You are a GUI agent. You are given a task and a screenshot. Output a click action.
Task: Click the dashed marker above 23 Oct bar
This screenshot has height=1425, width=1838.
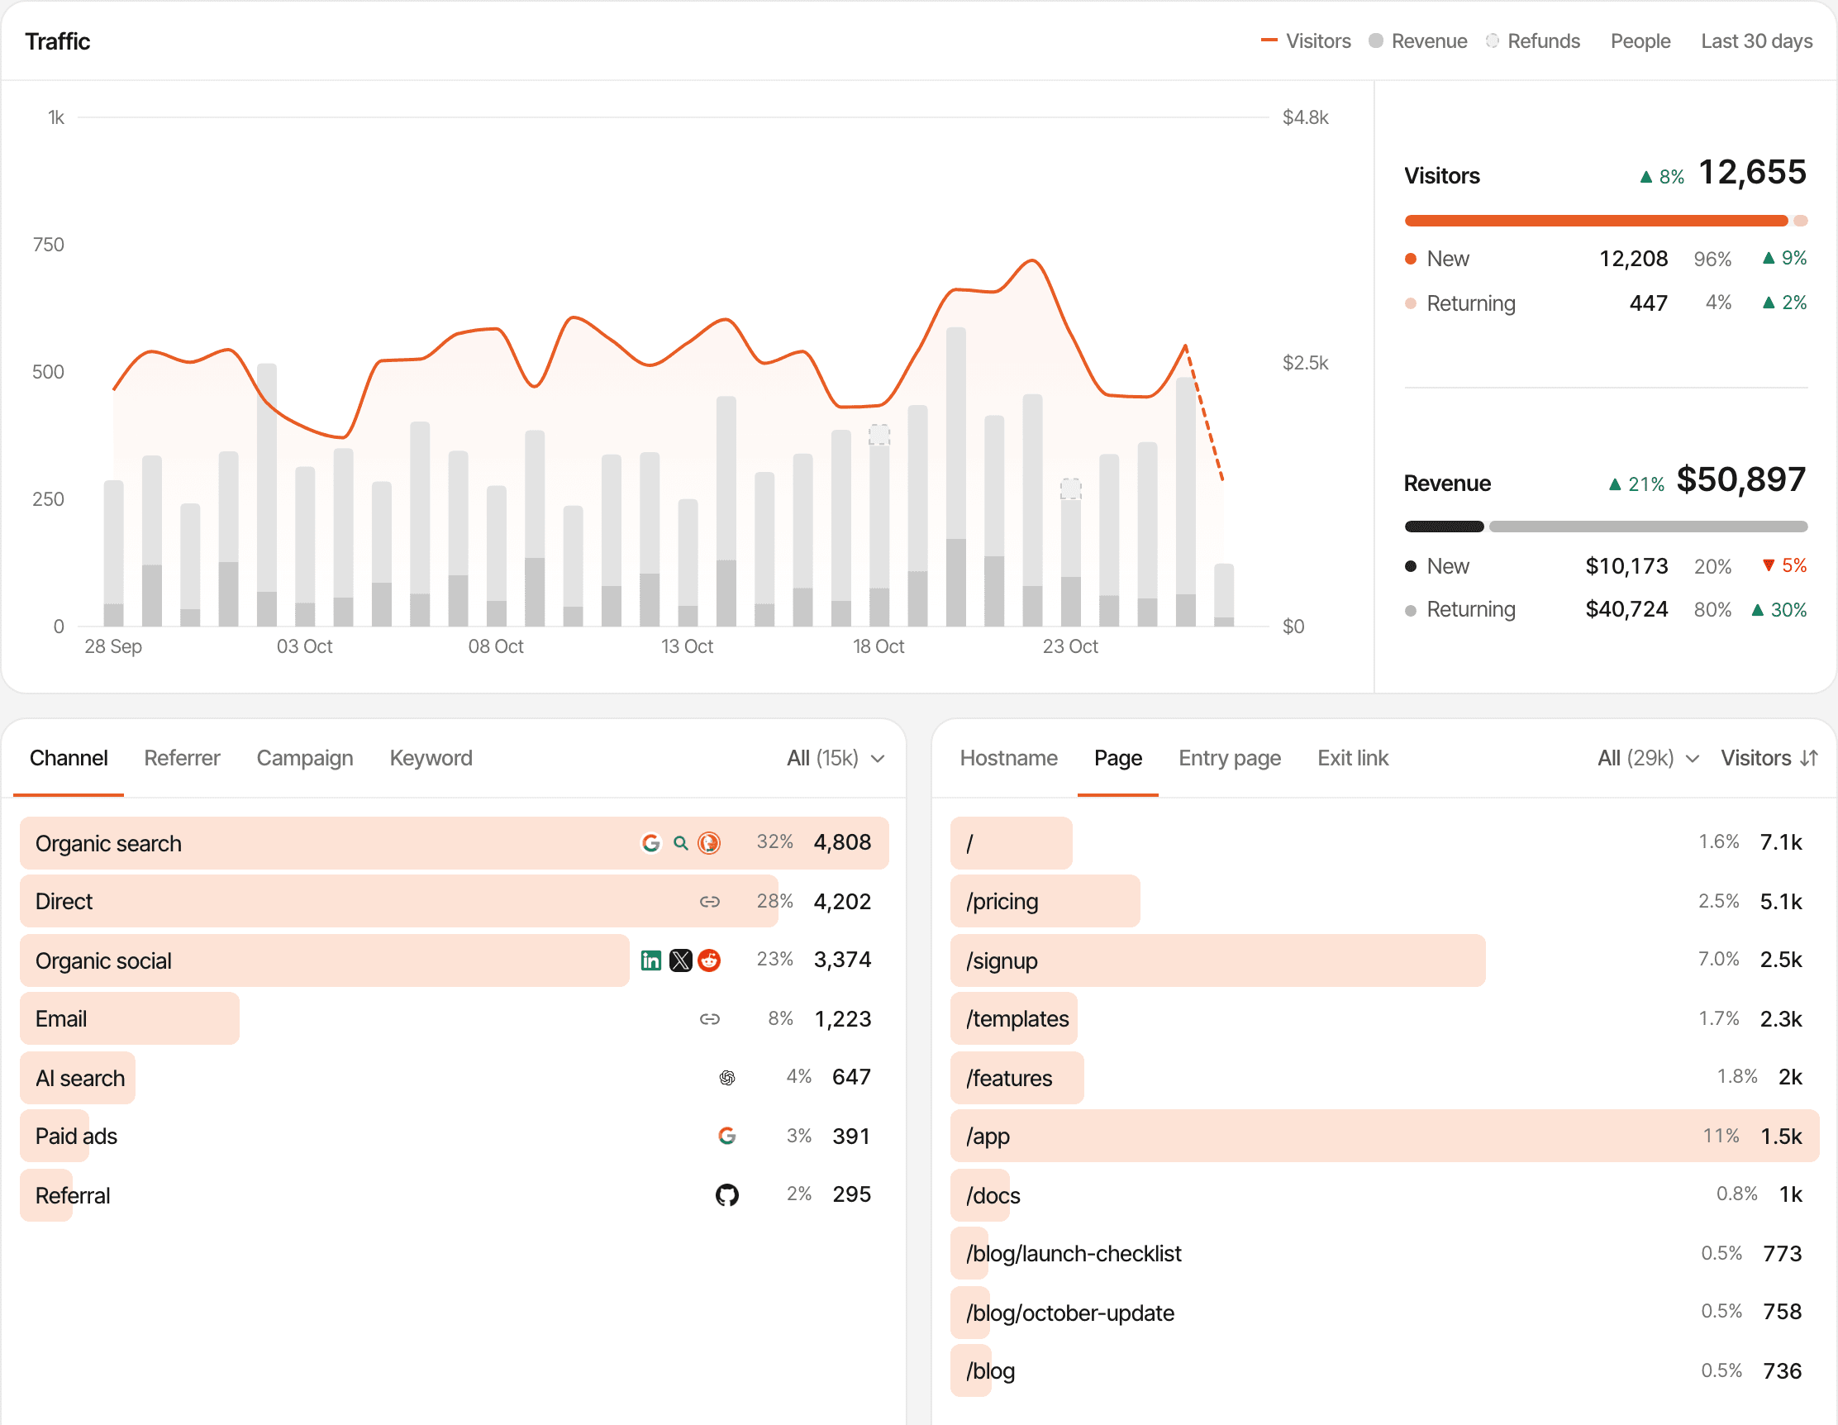(1069, 489)
